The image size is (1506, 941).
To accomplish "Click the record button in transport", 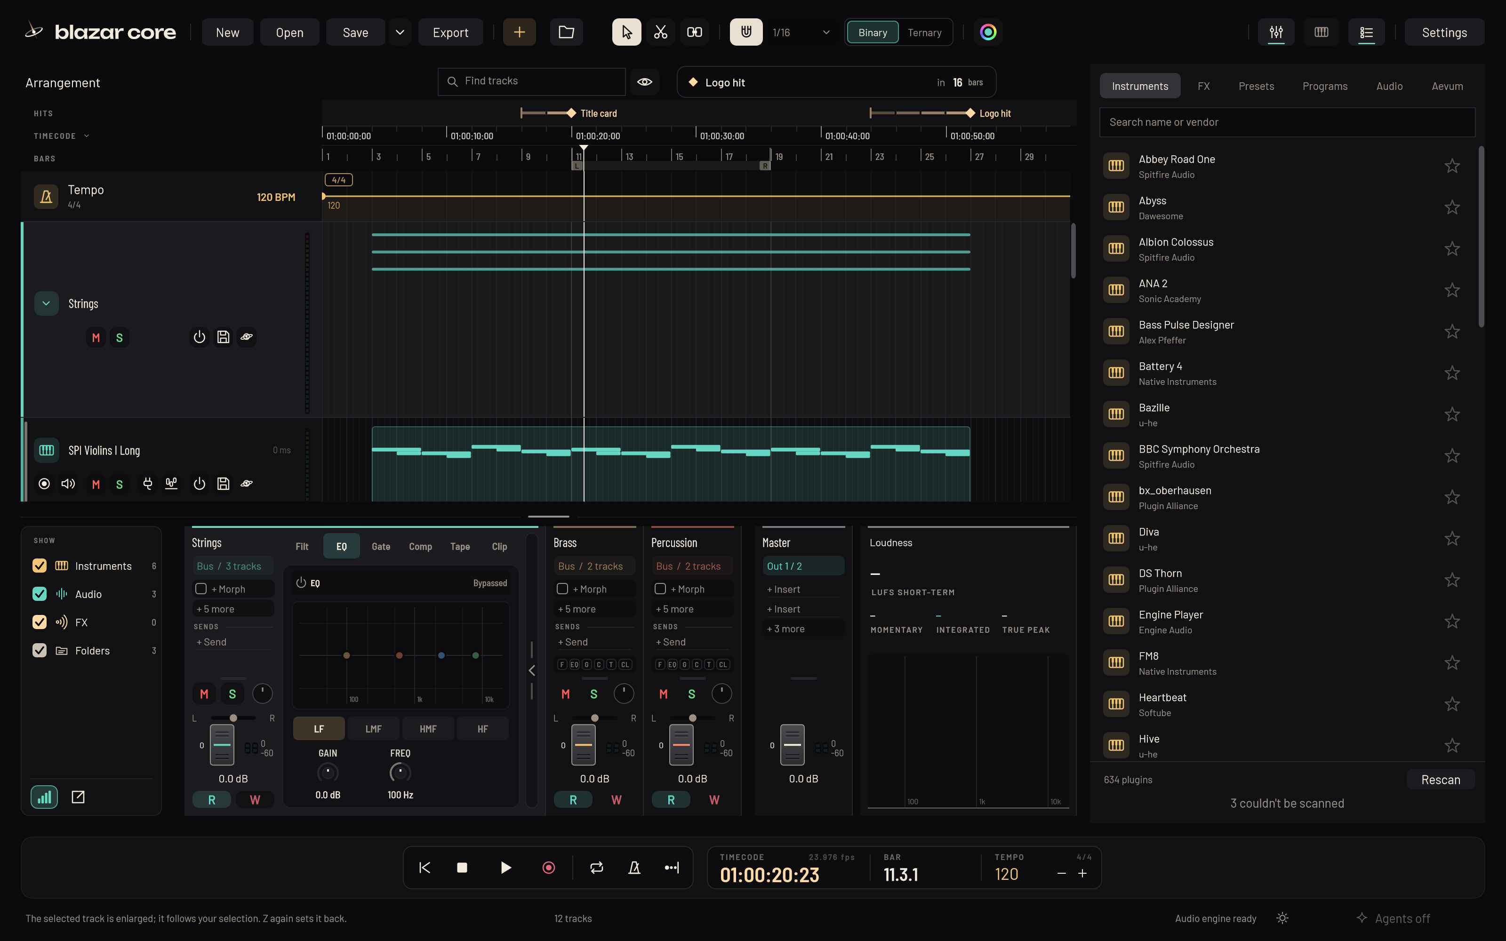I will [548, 868].
